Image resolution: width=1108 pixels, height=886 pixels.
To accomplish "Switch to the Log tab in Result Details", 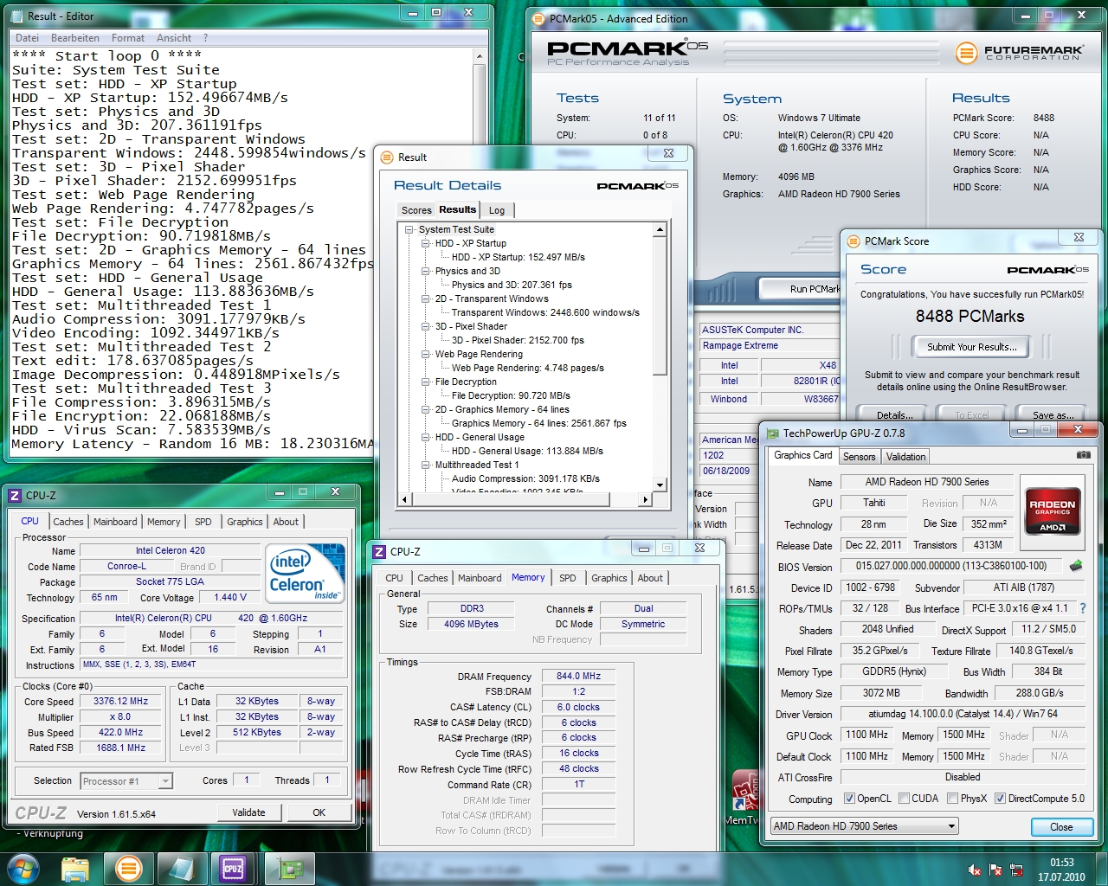I will pos(497,210).
